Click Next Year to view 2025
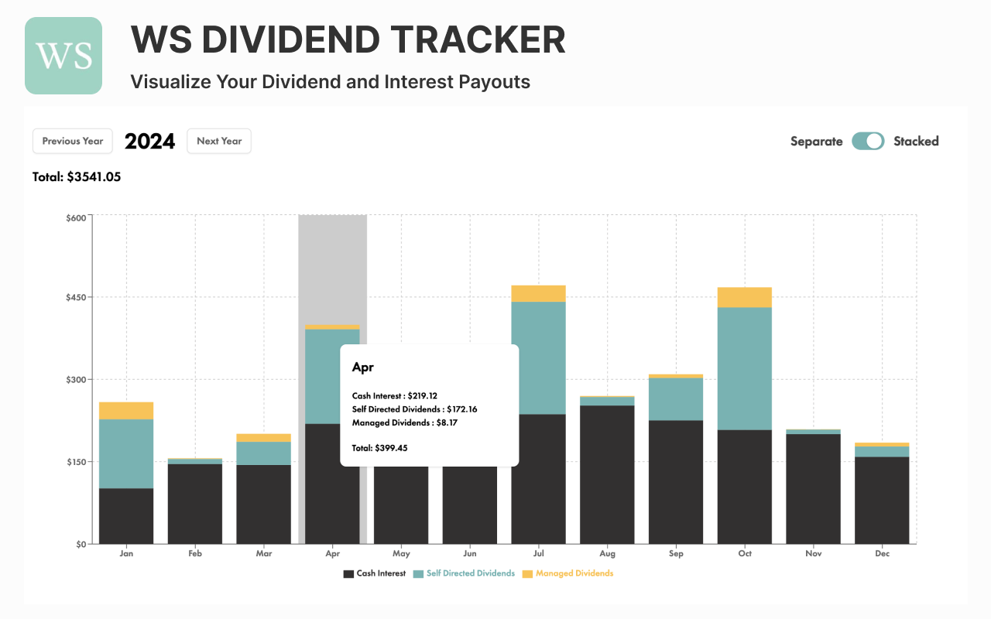Image resolution: width=991 pixels, height=619 pixels. click(219, 141)
